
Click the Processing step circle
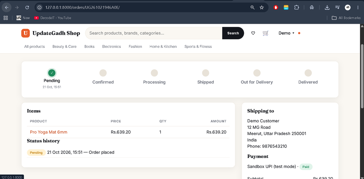pos(154,73)
